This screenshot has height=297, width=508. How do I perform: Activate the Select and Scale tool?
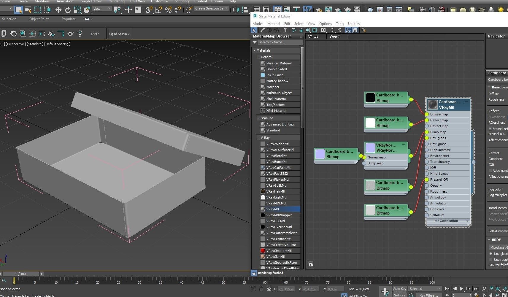(x=77, y=10)
